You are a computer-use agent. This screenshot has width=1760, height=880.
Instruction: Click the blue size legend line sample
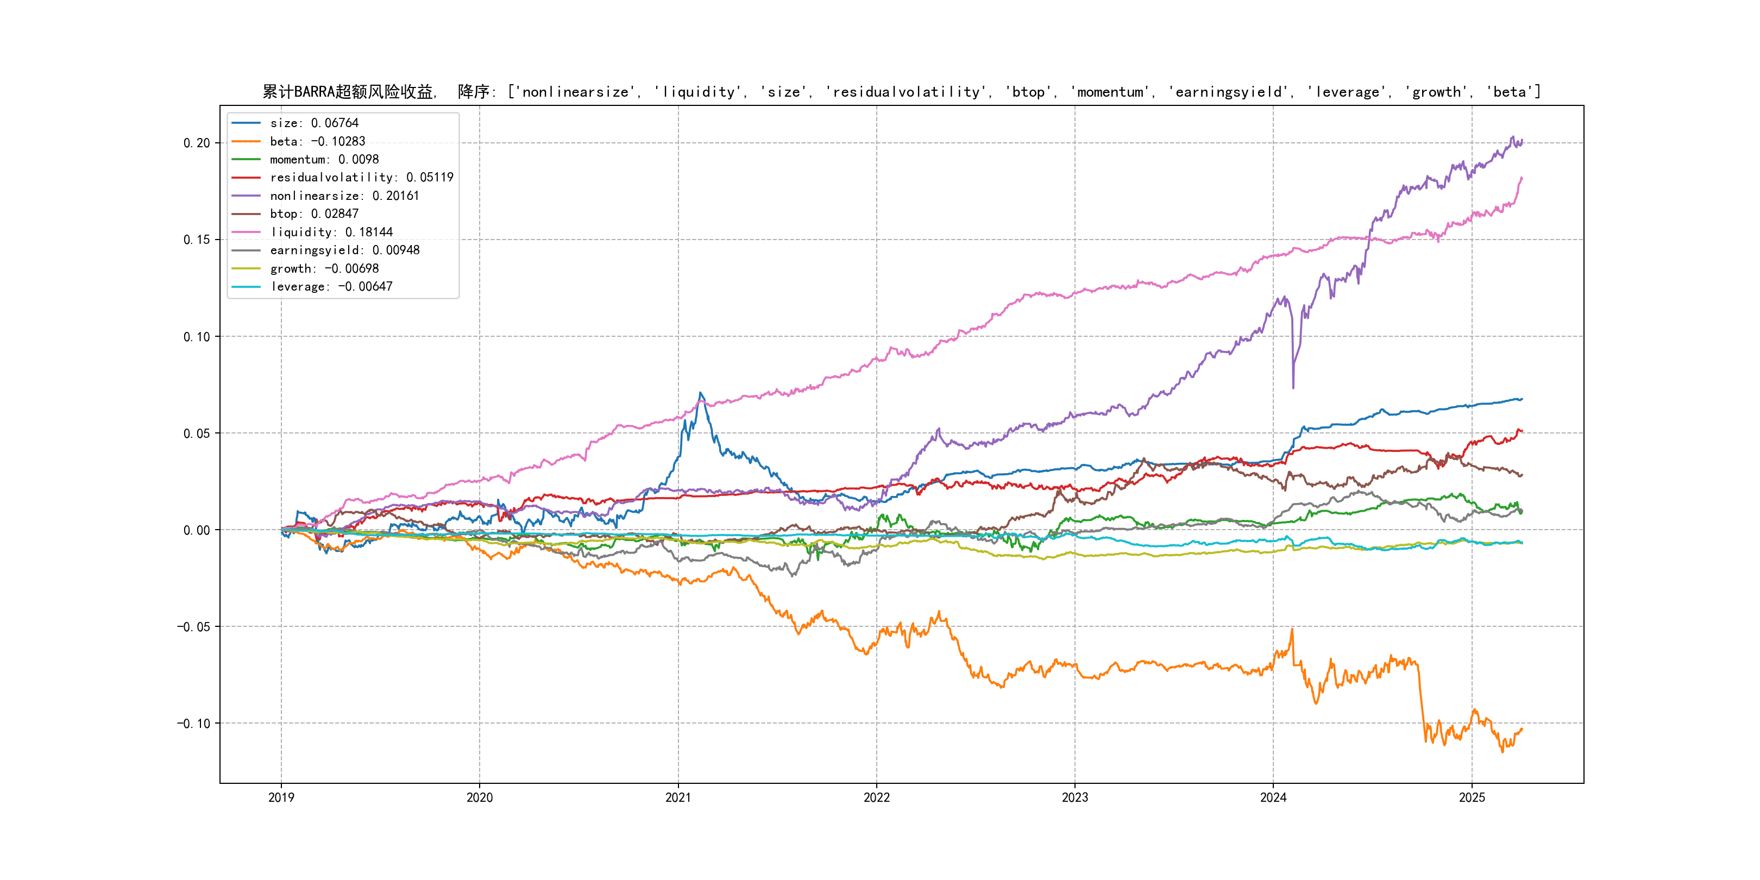tap(246, 123)
